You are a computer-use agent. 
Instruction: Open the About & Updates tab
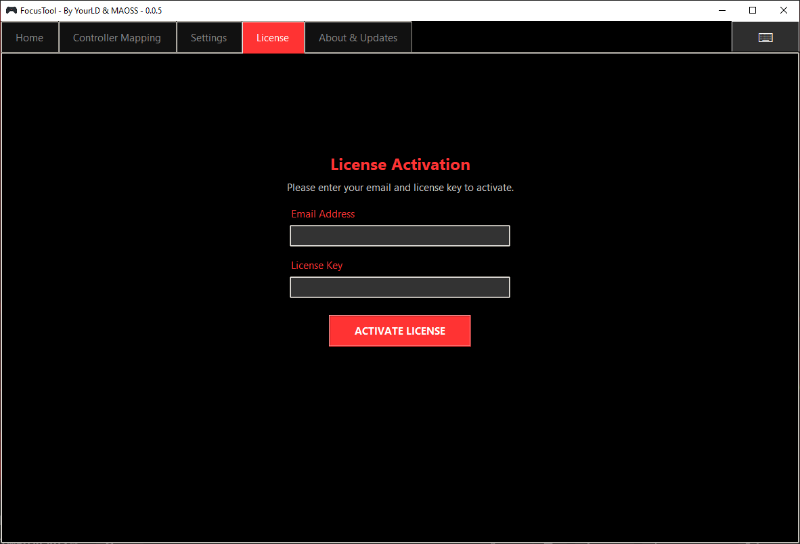pos(358,37)
